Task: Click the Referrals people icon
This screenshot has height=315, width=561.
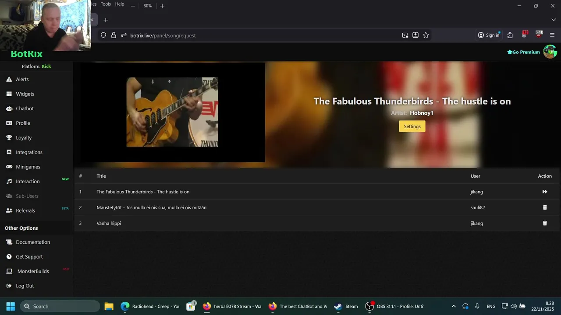Action: coord(9,210)
